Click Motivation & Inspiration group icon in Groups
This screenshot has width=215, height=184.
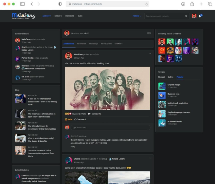click(162, 105)
